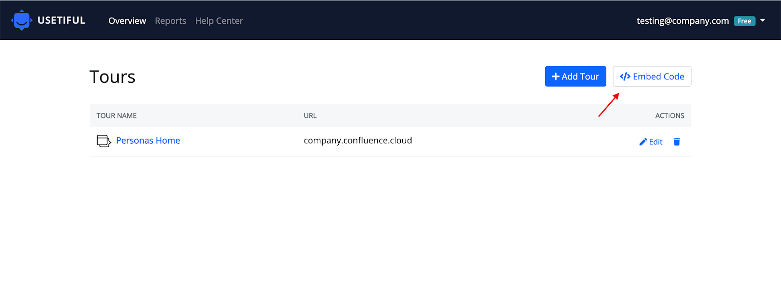Open the Help Center
The height and width of the screenshot is (287, 781).
point(219,21)
